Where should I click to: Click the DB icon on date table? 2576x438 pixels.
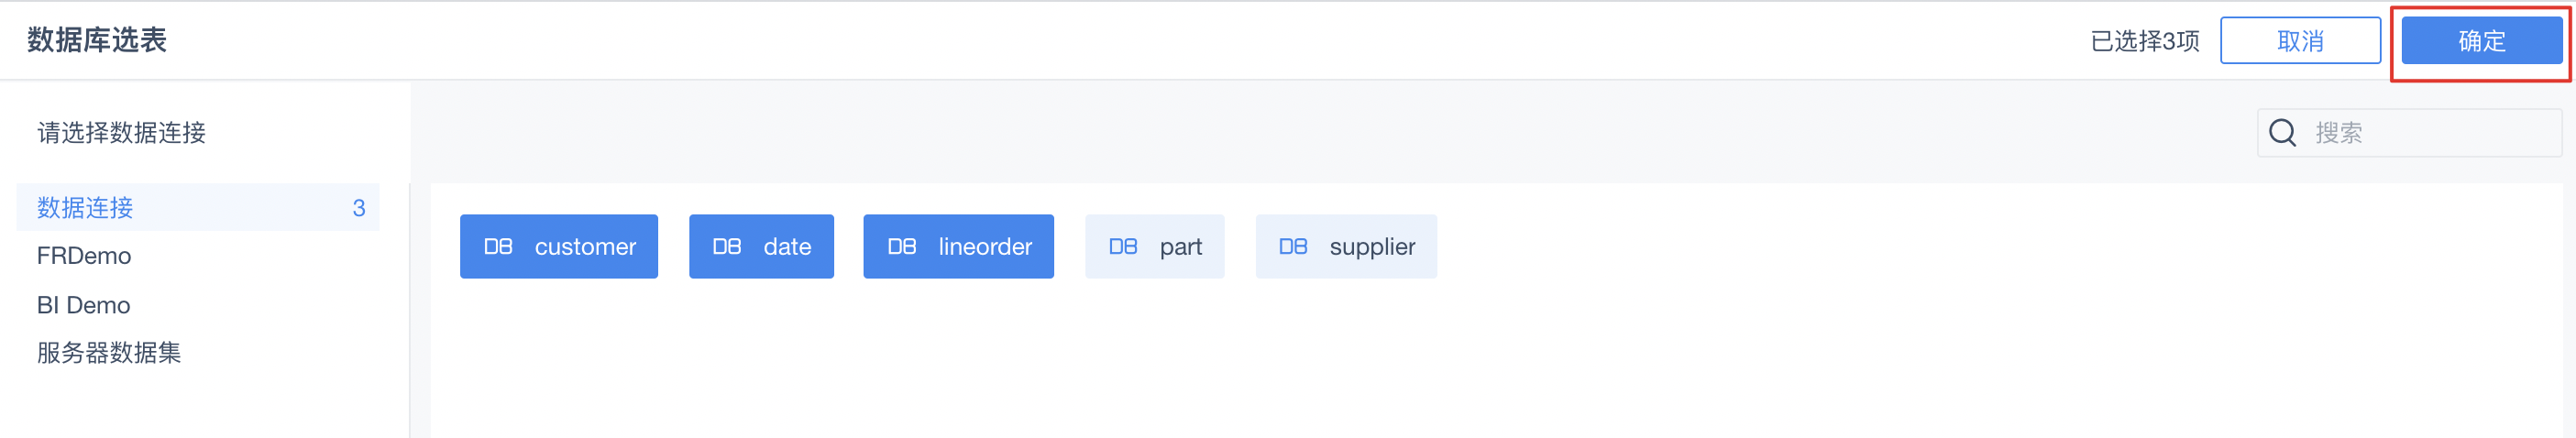pos(727,246)
